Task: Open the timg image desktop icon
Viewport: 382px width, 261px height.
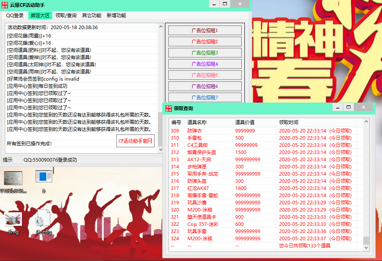Action: click(x=13, y=220)
